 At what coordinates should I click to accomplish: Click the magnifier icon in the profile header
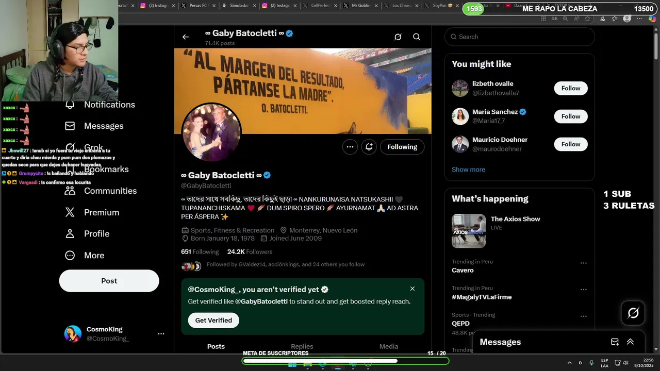(417, 37)
